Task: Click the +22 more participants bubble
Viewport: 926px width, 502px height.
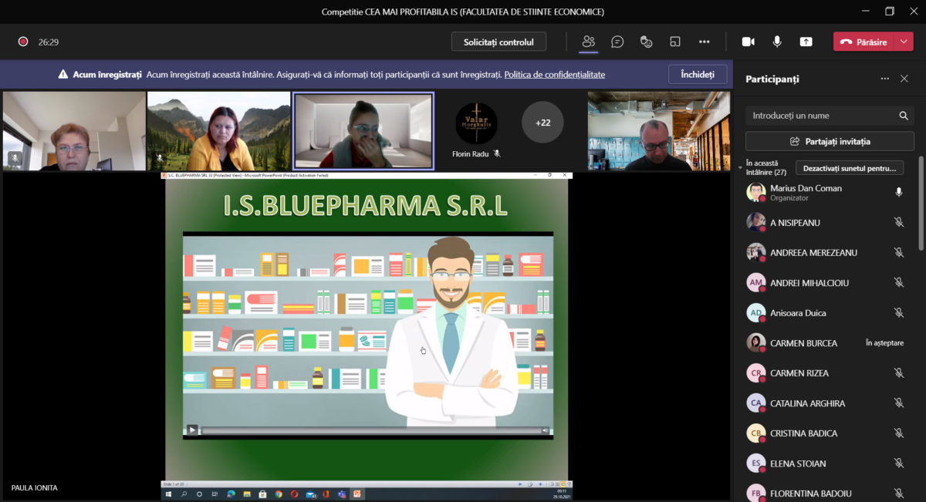Action: pos(542,122)
